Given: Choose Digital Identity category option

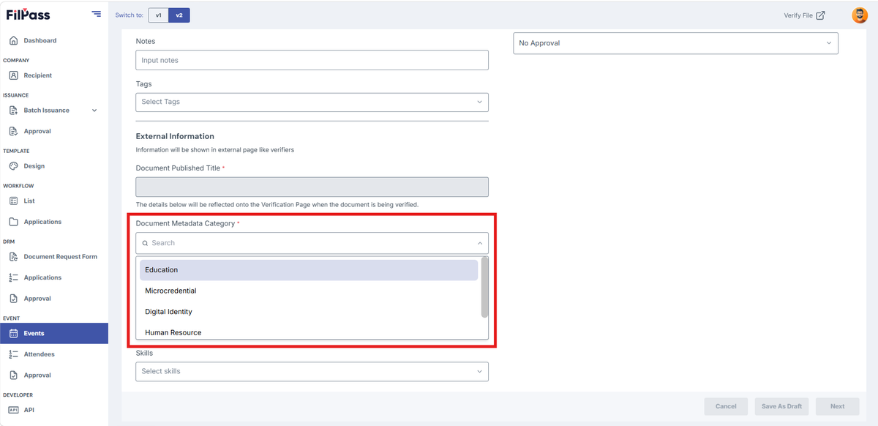Looking at the screenshot, I should (x=309, y=312).
